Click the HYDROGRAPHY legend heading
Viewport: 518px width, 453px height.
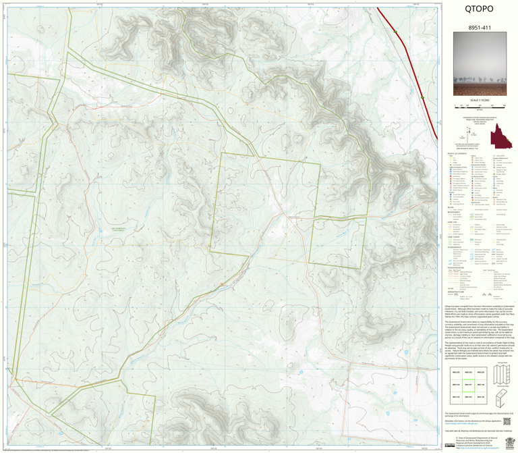(454, 247)
